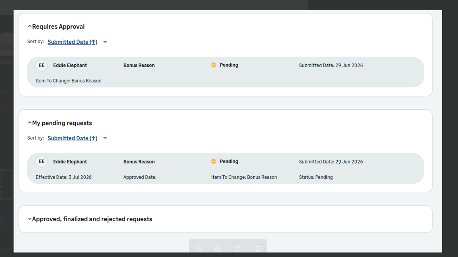Click Pending status icon in My pending requests row
Viewport: 458px width, 257px height.
(214, 161)
